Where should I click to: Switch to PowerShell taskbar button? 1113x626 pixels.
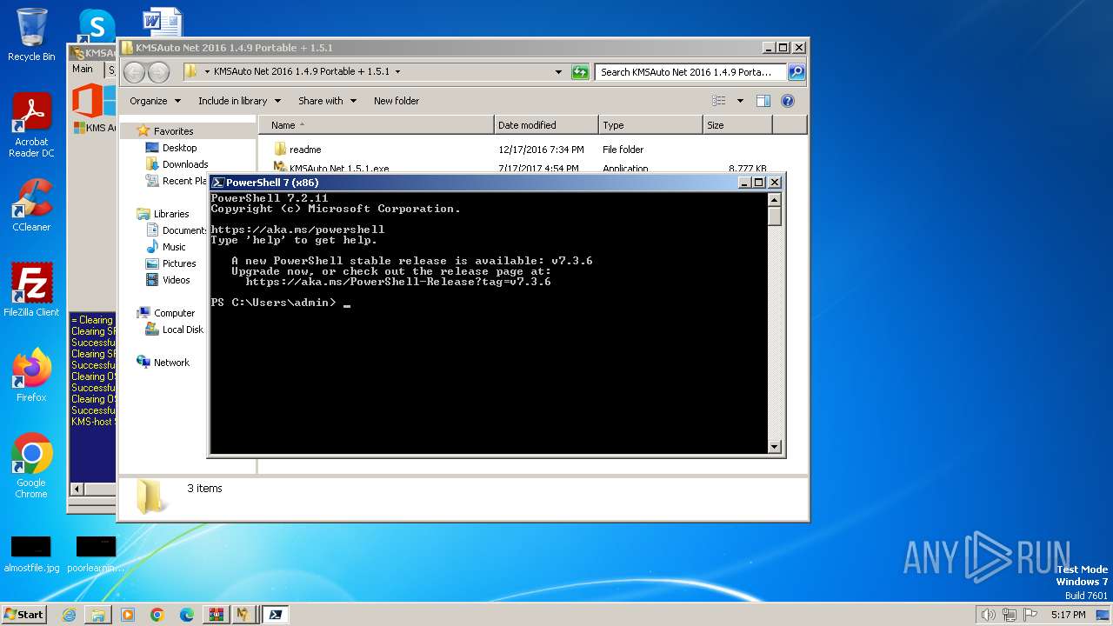(275, 615)
